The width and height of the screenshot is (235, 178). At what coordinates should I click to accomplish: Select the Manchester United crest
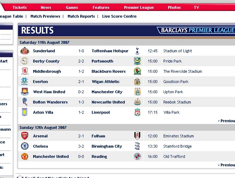point(25,156)
